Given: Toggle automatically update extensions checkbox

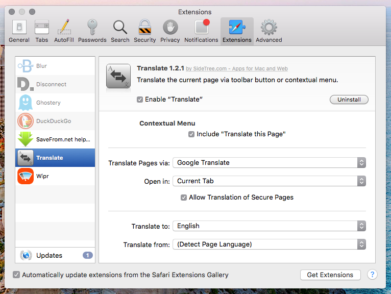Looking at the screenshot, I should (16, 275).
